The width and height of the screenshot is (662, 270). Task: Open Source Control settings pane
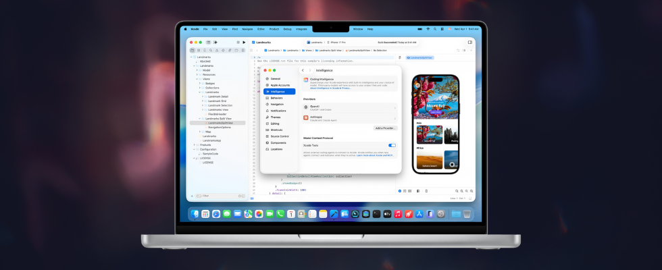coord(280,136)
